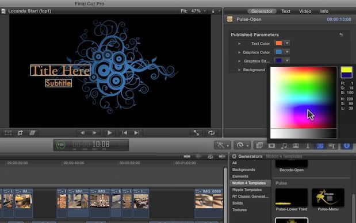Open Text Color popup arrow
The height and width of the screenshot is (223, 356).
click(287, 43)
